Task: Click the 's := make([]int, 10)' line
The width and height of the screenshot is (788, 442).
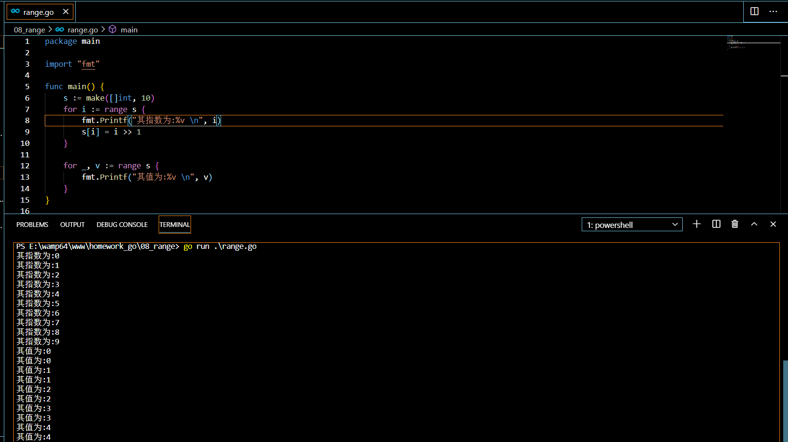Action: (x=109, y=98)
